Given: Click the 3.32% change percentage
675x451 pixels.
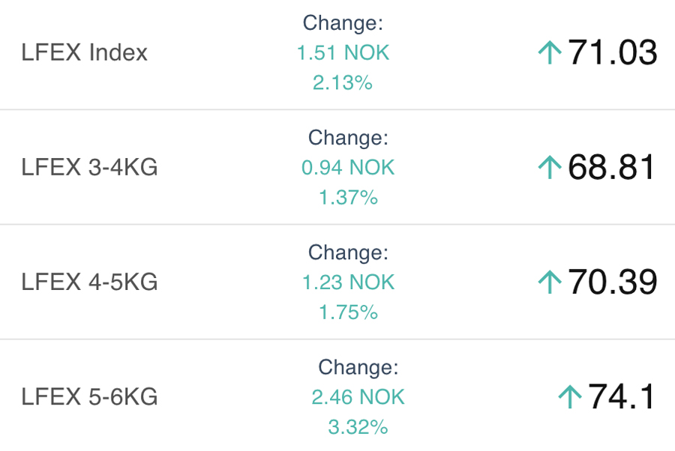Looking at the screenshot, I should coord(358,427).
